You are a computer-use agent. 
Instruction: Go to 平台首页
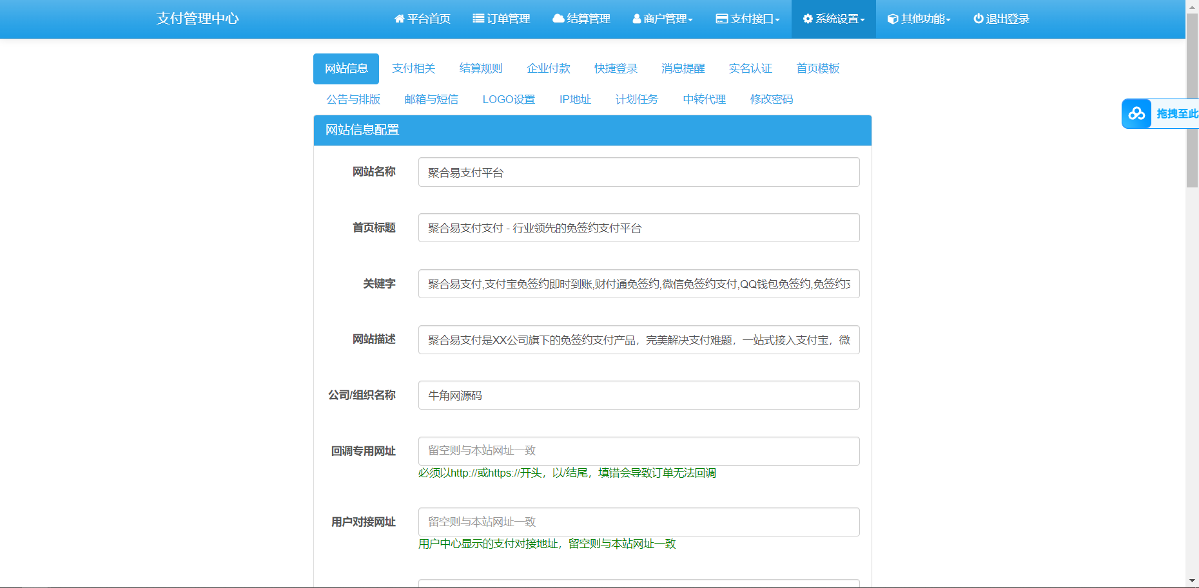pos(422,19)
